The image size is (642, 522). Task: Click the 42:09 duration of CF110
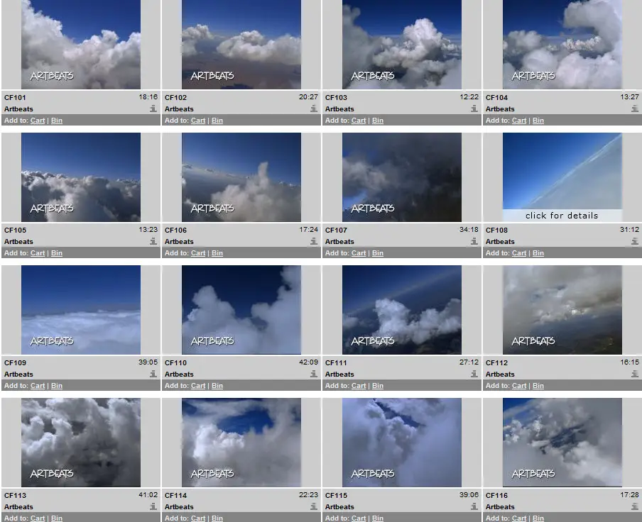[x=308, y=362]
